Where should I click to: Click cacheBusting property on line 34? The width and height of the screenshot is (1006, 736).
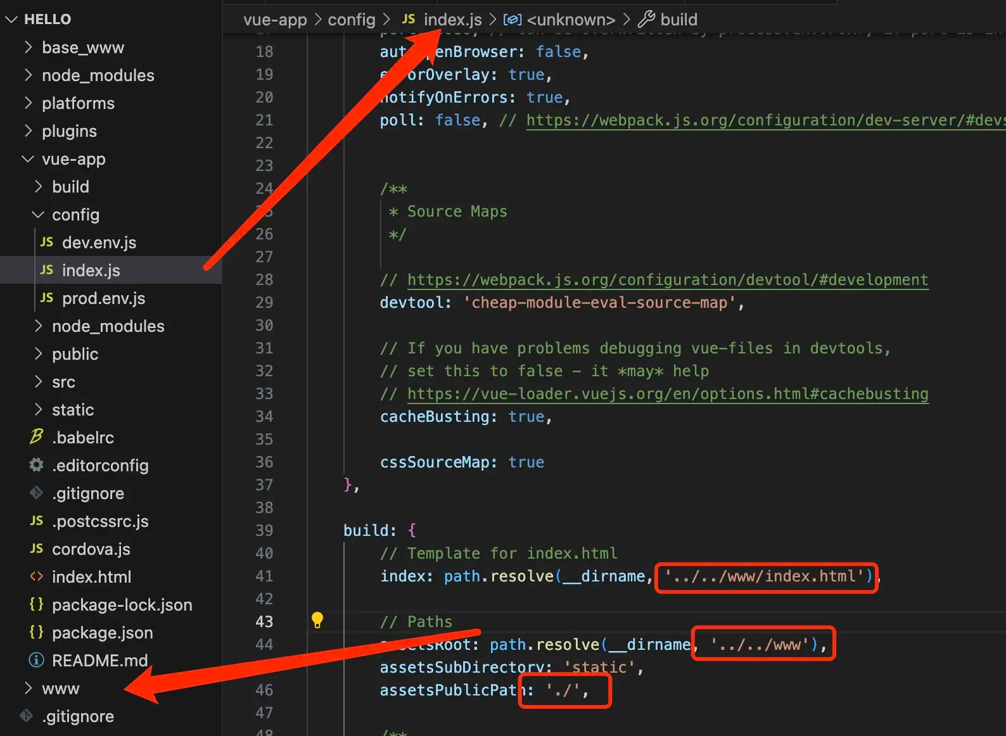click(x=435, y=416)
